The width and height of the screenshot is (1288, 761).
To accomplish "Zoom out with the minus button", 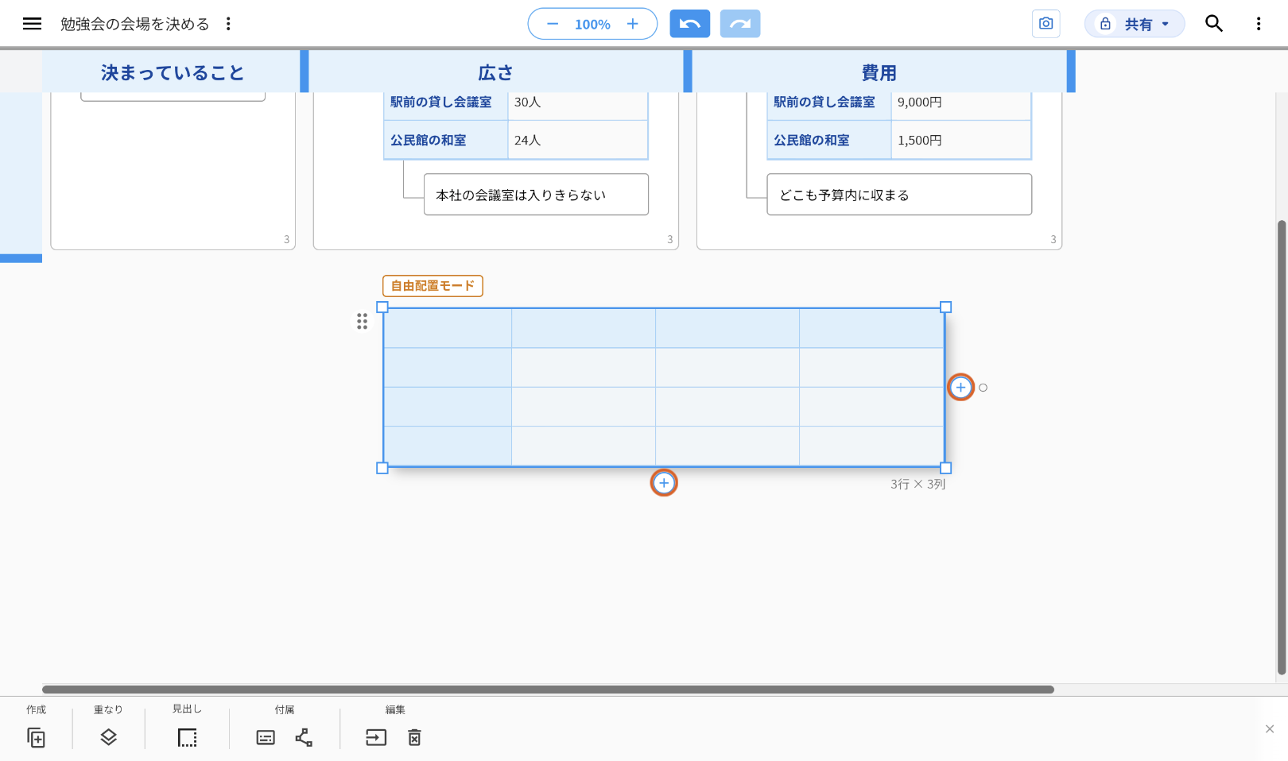I will pos(553,24).
